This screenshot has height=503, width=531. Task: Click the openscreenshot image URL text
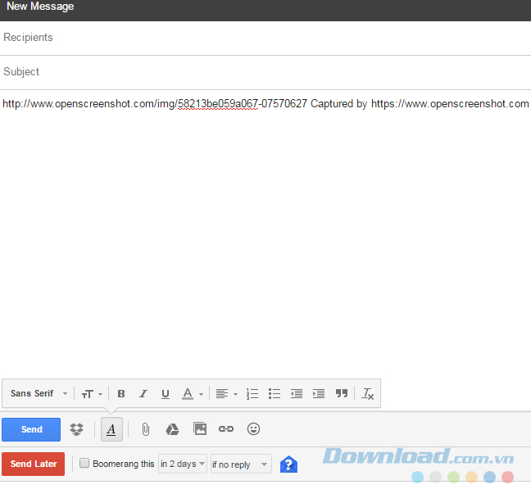click(x=155, y=103)
